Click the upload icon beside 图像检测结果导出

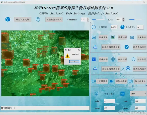[x=95, y=47]
